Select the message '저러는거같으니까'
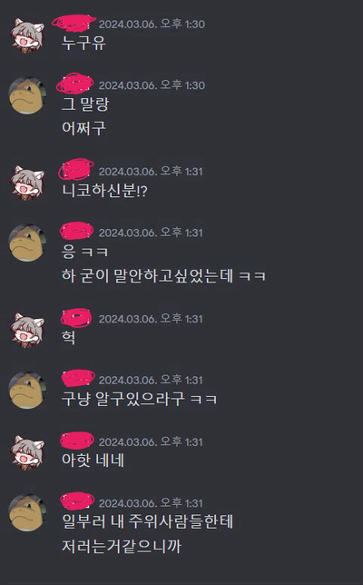Viewport: 363px width, 585px height. pyautogui.click(x=122, y=547)
